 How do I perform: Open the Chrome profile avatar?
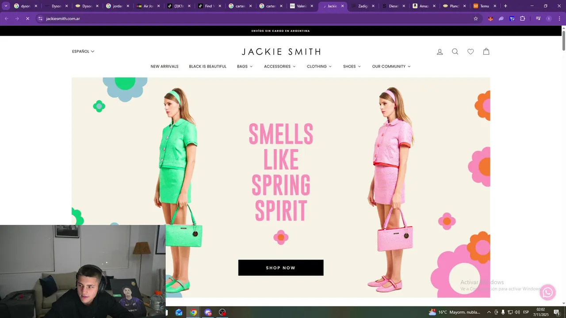[x=549, y=19]
